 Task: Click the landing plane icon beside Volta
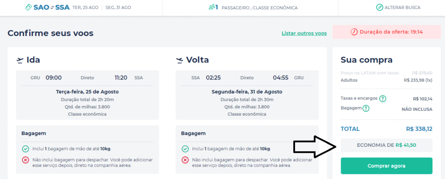pyautogui.click(x=179, y=60)
